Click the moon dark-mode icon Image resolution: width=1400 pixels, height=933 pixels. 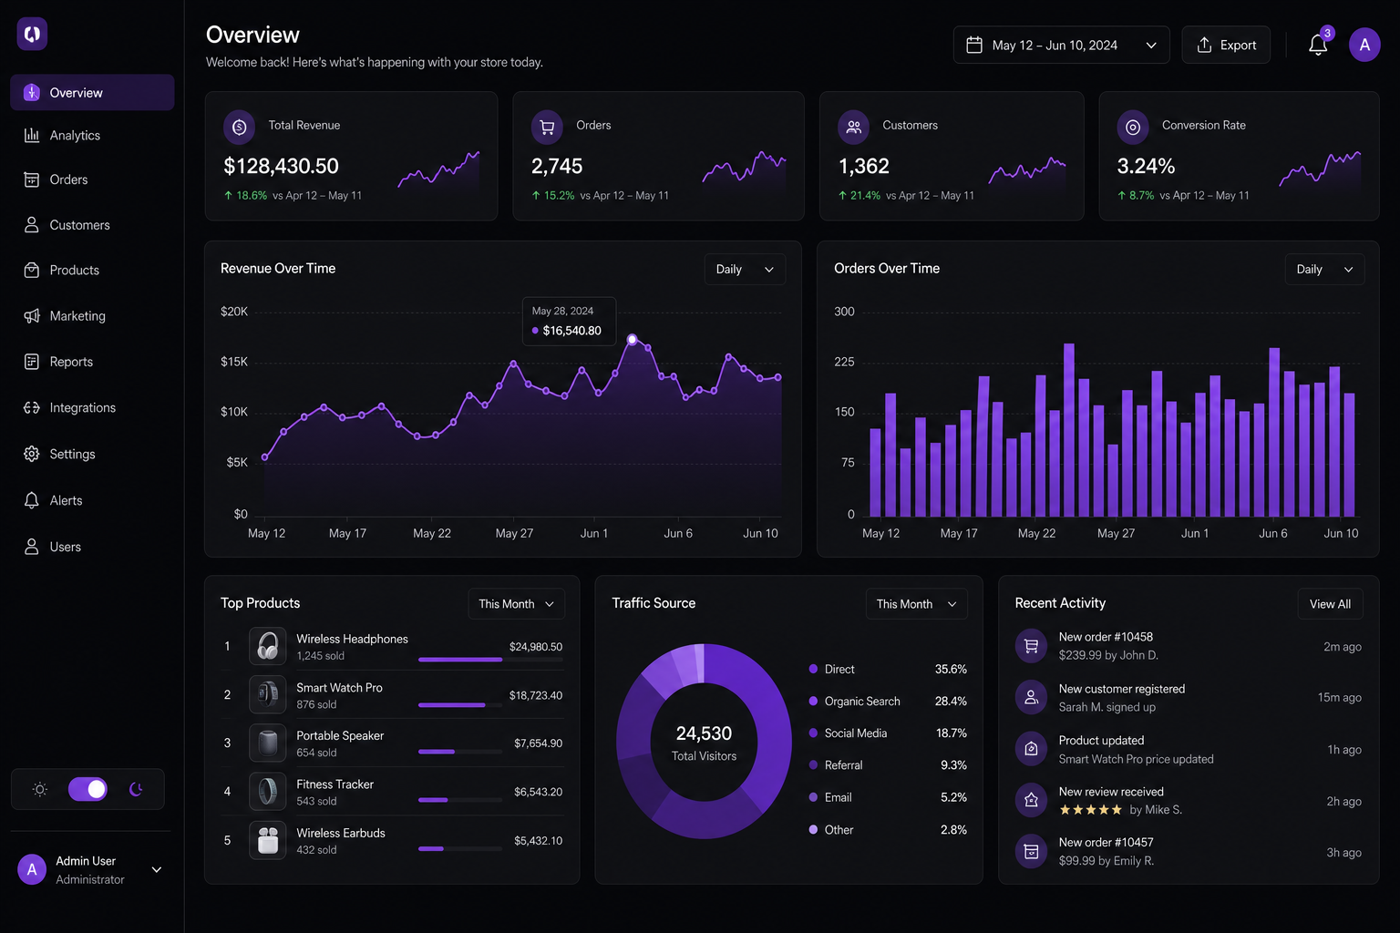point(136,789)
